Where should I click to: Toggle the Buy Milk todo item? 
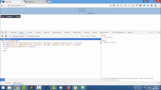point(82,9)
